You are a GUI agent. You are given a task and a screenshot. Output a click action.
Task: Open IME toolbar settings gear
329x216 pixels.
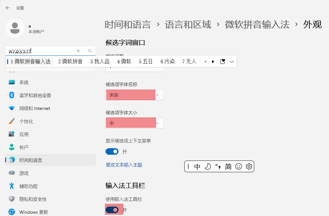click(249, 167)
